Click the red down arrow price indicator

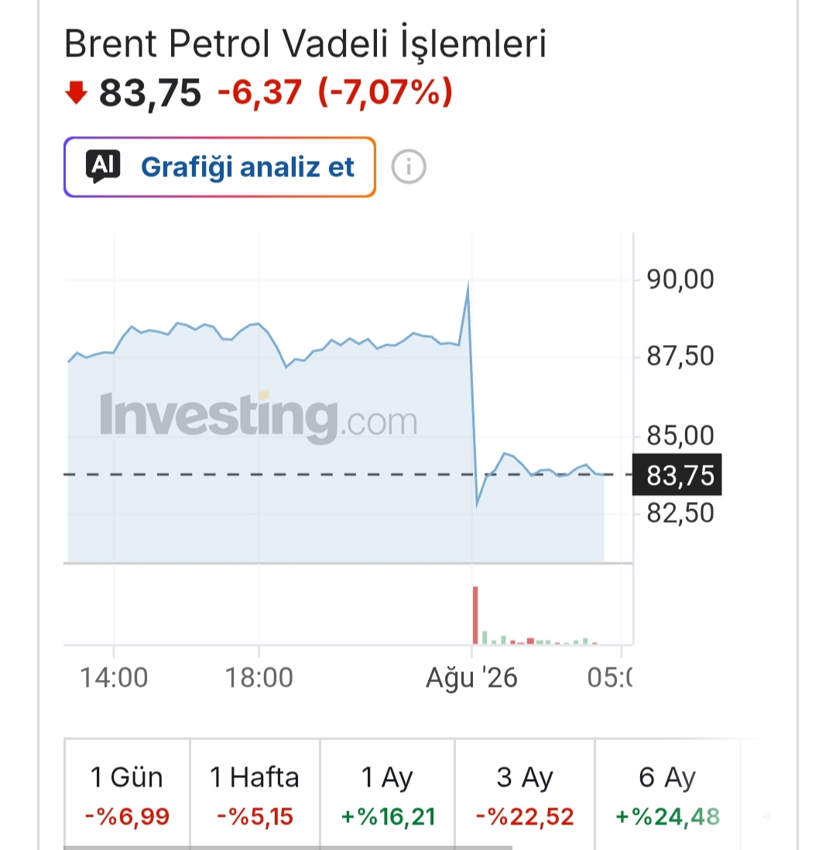click(x=76, y=92)
